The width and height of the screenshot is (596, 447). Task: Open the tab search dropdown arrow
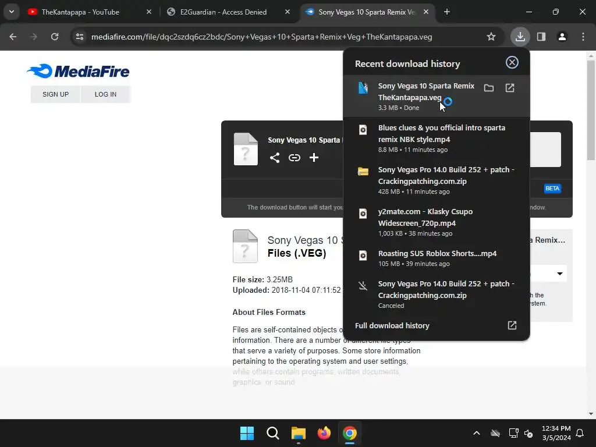(12, 12)
